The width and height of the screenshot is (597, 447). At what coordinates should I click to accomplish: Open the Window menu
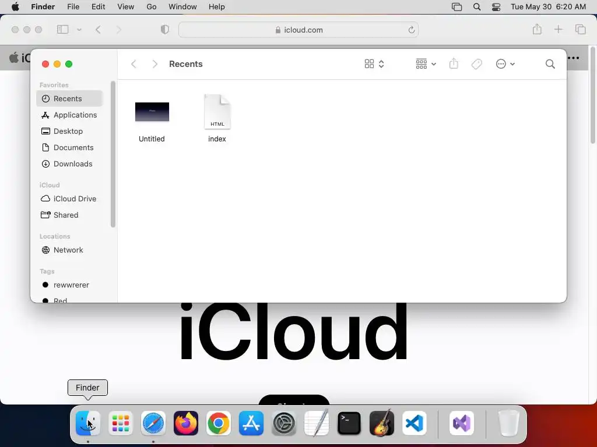(182, 7)
